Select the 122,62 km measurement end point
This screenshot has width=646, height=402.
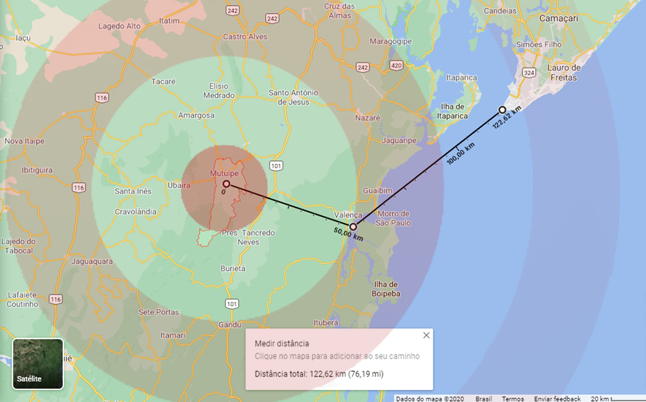[502, 110]
